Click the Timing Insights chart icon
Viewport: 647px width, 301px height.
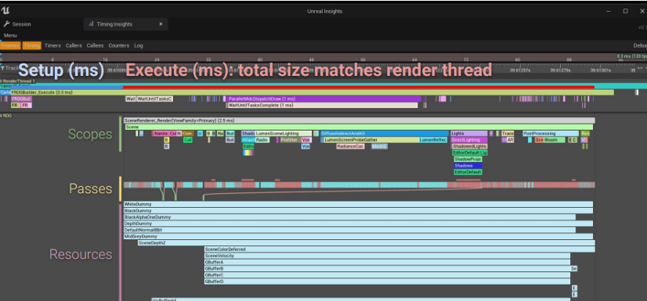pyautogui.click(x=91, y=24)
